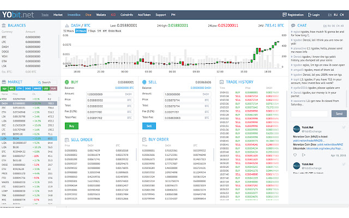Screen dimensions: 349x218
Task: Select the 24 Hours chart range
Action: coord(81,31)
